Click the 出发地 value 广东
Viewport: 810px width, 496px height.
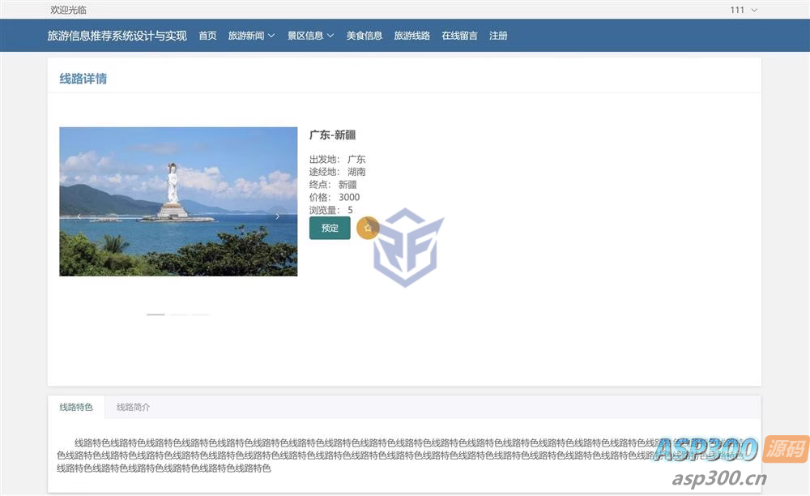(x=356, y=159)
